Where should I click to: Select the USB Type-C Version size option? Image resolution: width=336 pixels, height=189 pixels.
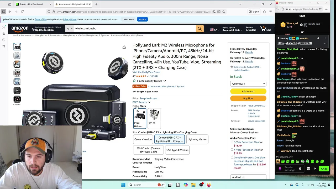177,150
